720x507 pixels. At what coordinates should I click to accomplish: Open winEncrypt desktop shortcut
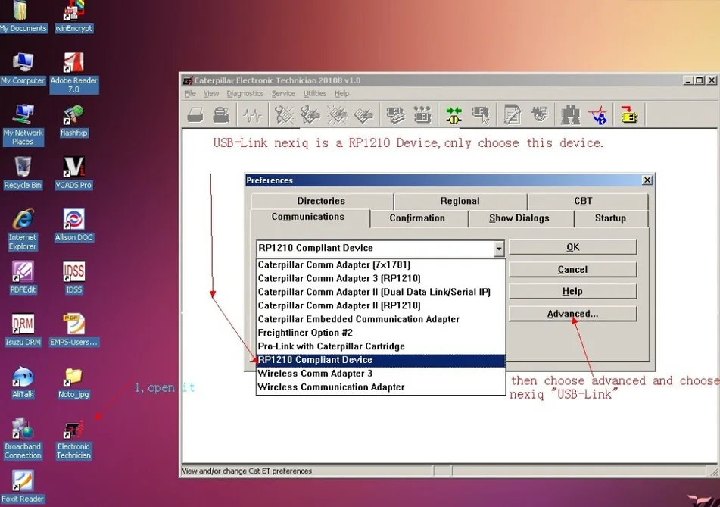click(74, 17)
